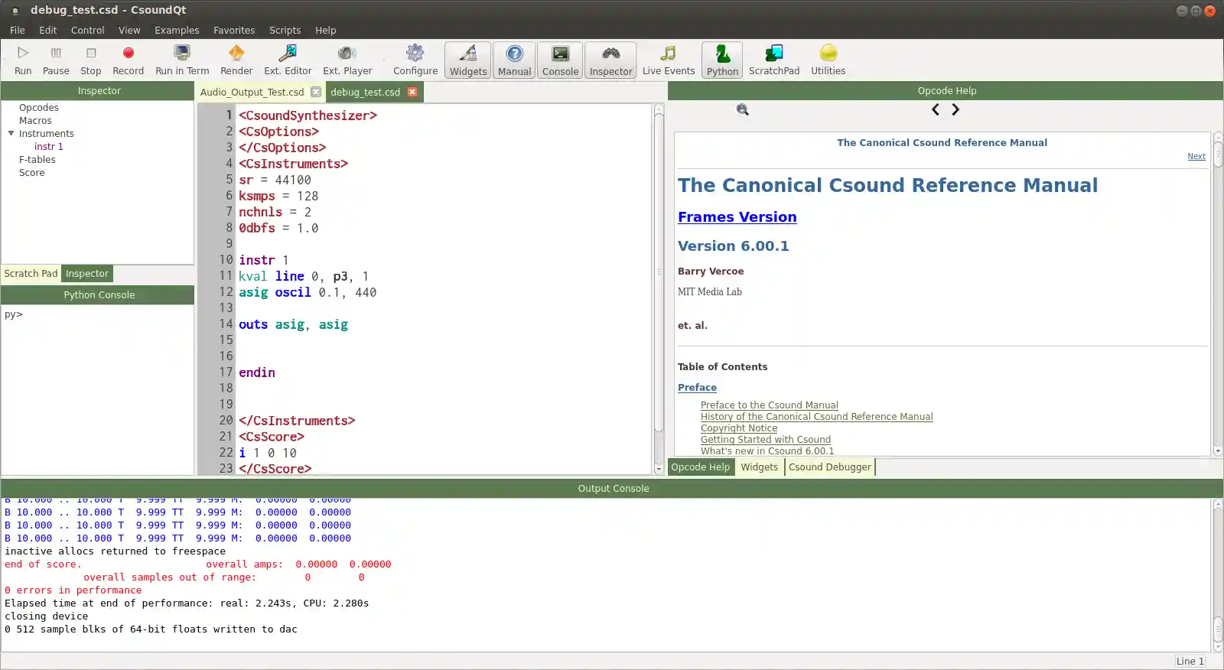Render the file offline
The height and width of the screenshot is (670, 1224).
click(236, 60)
